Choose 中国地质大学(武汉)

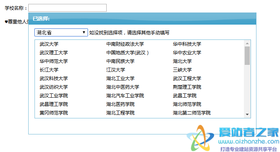[127, 52]
